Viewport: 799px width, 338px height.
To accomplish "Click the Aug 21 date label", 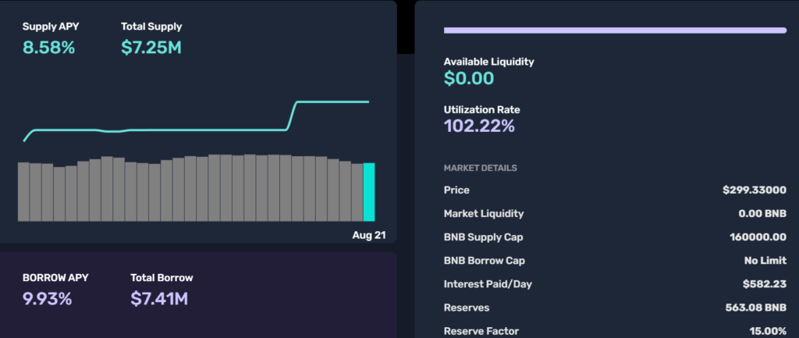I will pos(369,235).
